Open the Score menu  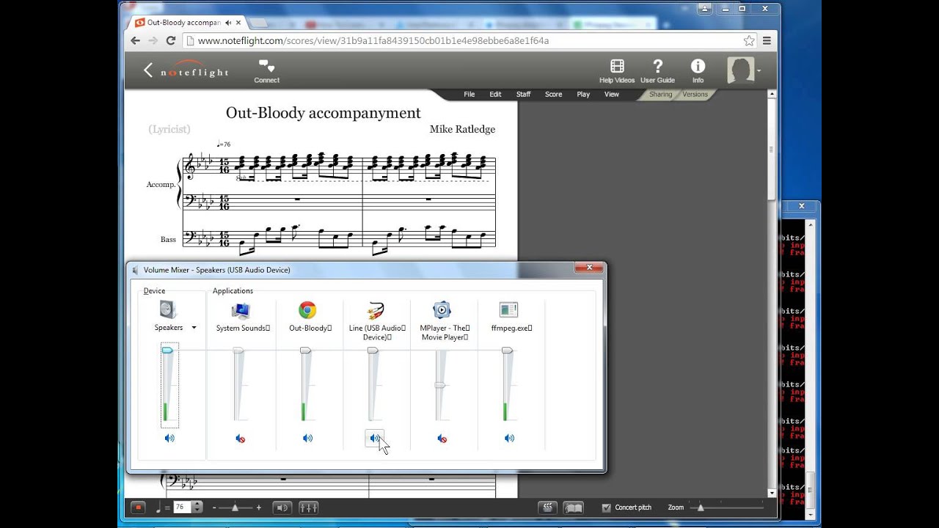pyautogui.click(x=553, y=95)
